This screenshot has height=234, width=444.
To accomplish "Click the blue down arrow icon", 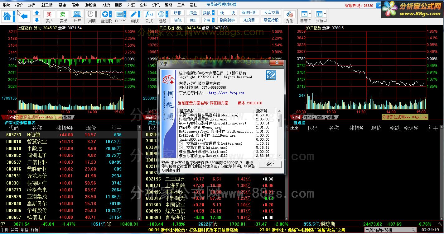I will (37, 20).
